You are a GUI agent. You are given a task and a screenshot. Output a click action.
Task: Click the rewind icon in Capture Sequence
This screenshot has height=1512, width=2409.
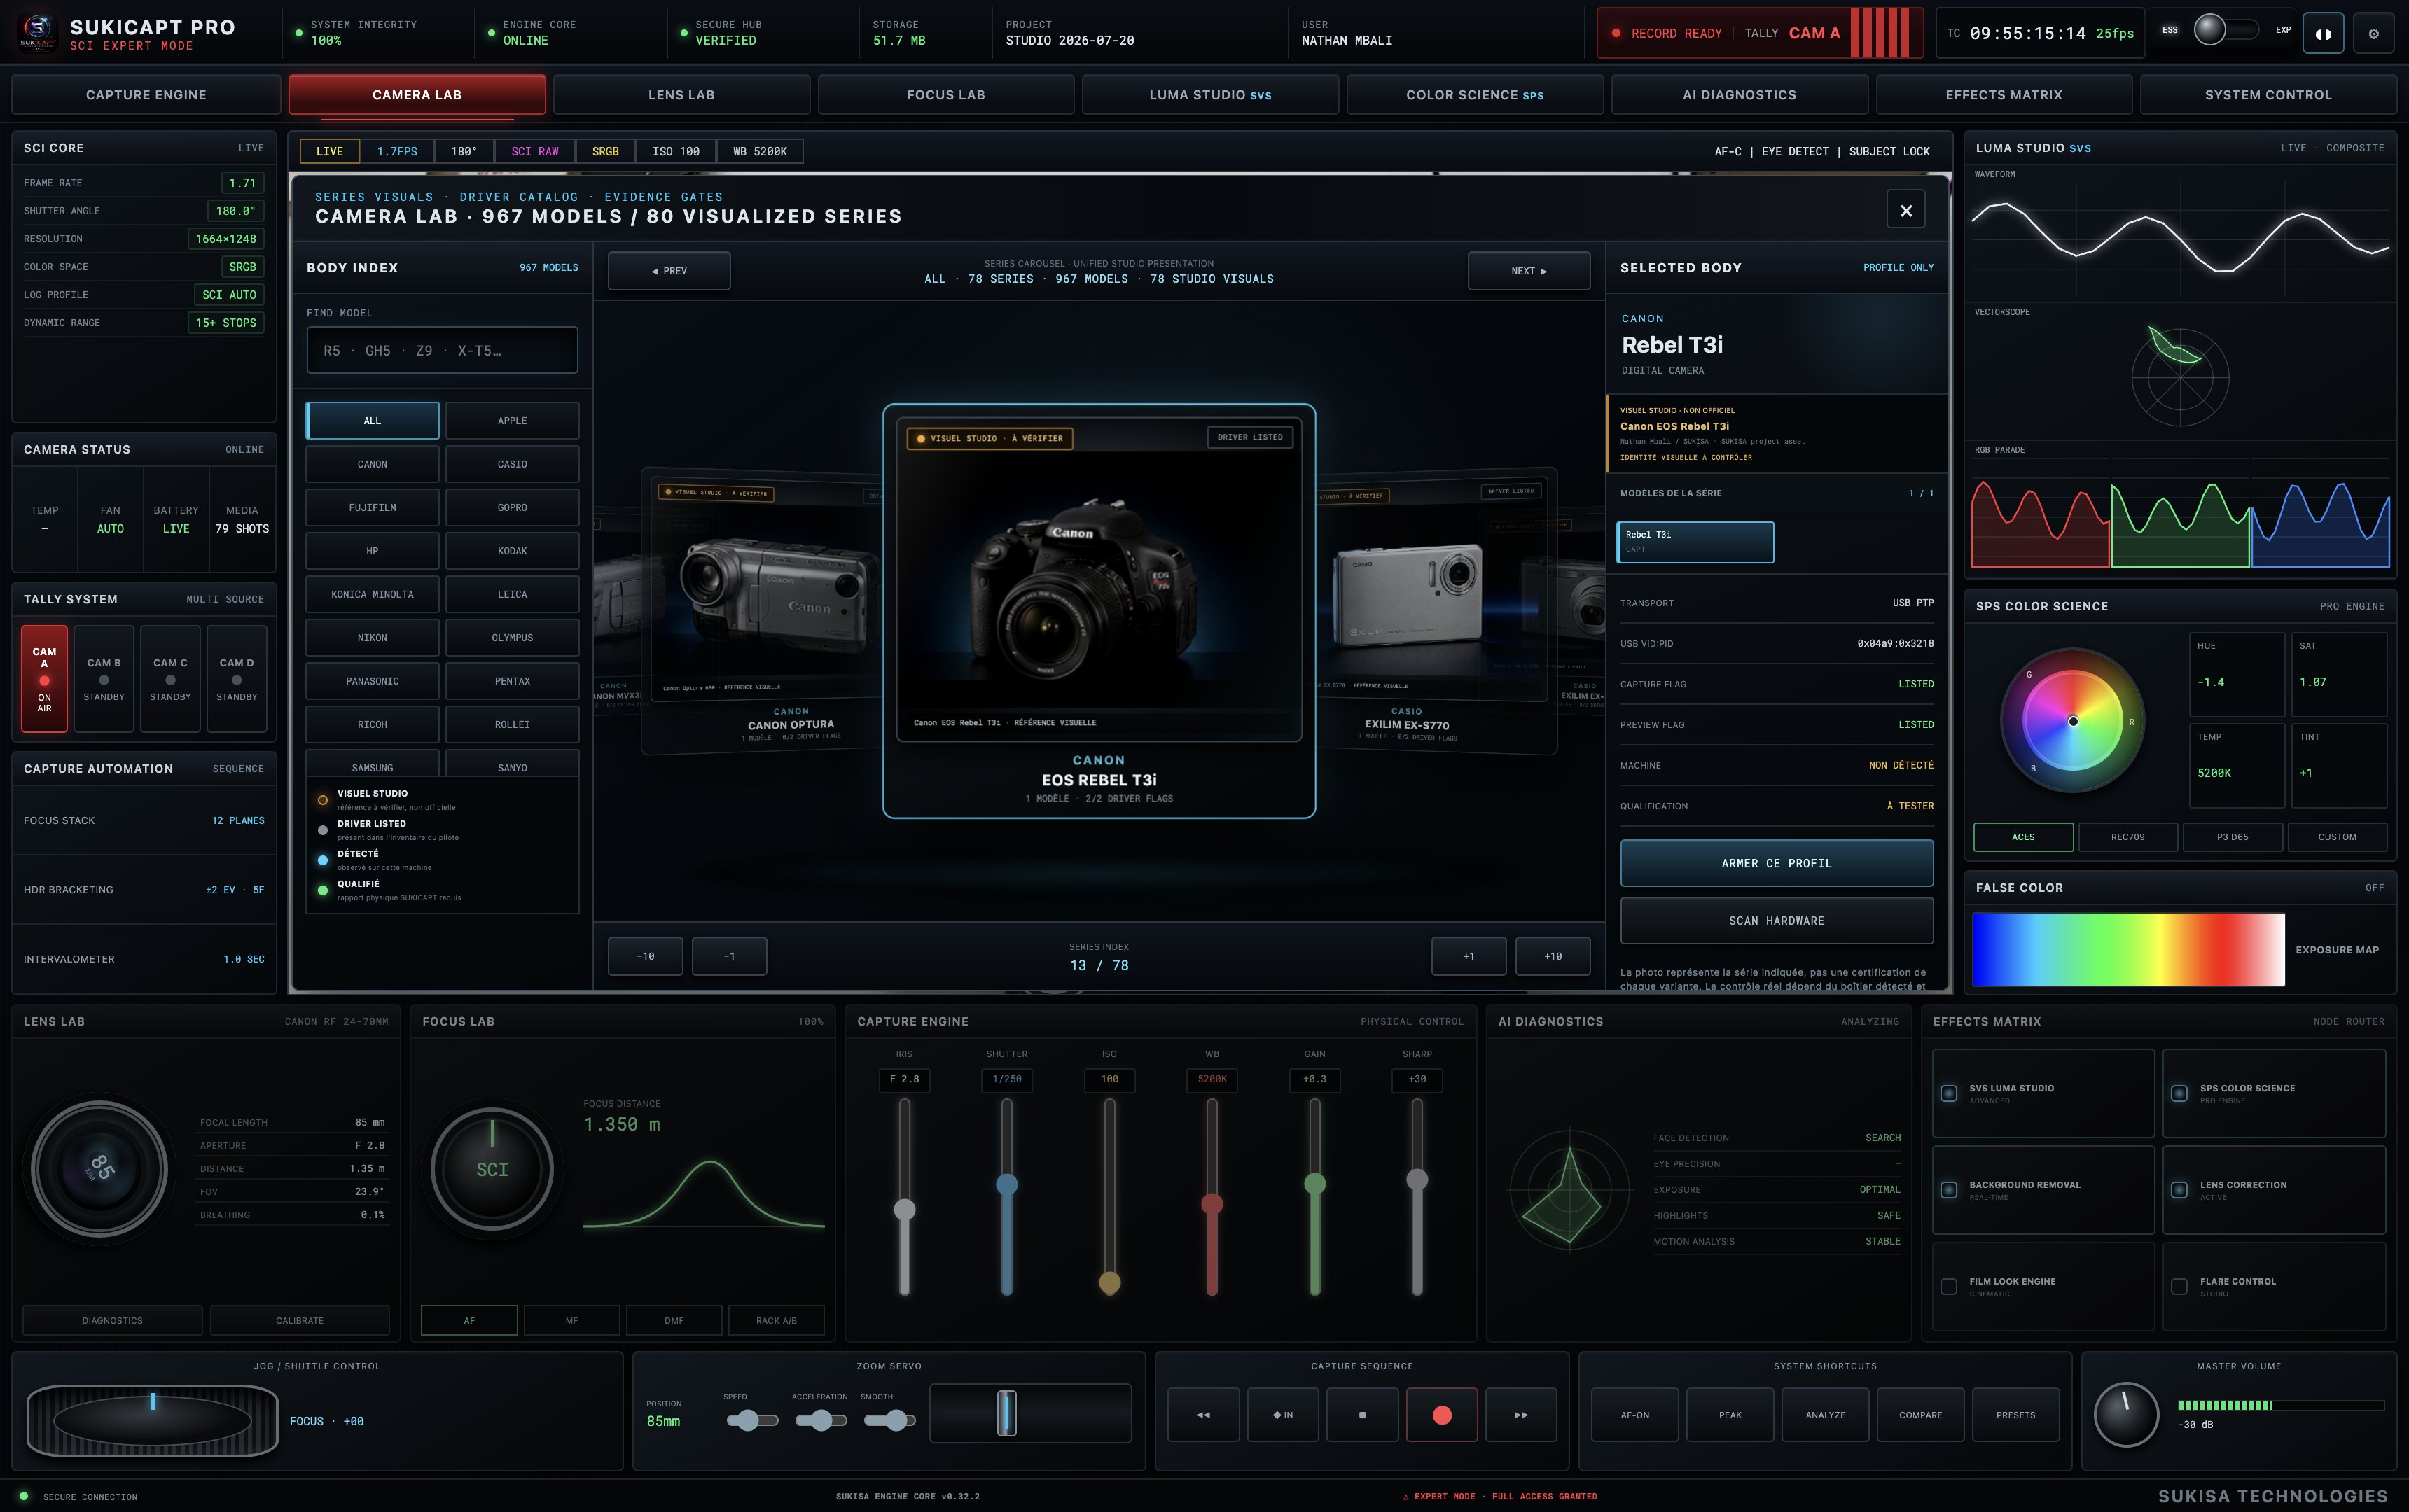point(1204,1414)
